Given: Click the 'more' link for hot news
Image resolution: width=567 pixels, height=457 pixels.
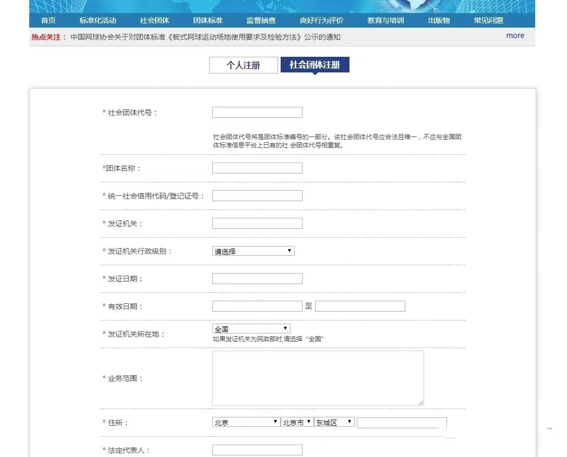Looking at the screenshot, I should point(515,36).
